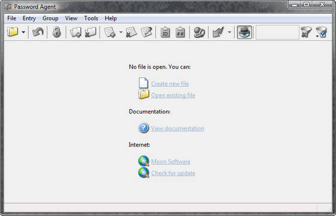
Task: Click the Copy ID clipboard icon
Action: tap(165, 32)
